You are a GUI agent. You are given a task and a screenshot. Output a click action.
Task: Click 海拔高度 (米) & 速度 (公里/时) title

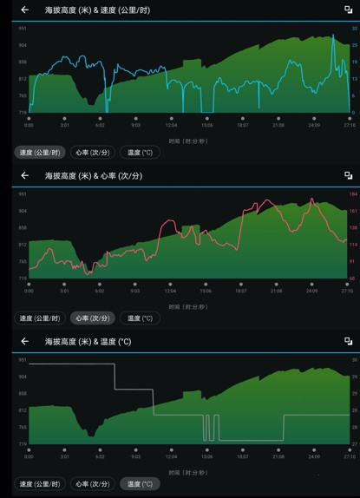point(97,10)
